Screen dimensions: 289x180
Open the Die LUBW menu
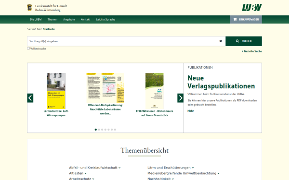pyautogui.click(x=36, y=20)
